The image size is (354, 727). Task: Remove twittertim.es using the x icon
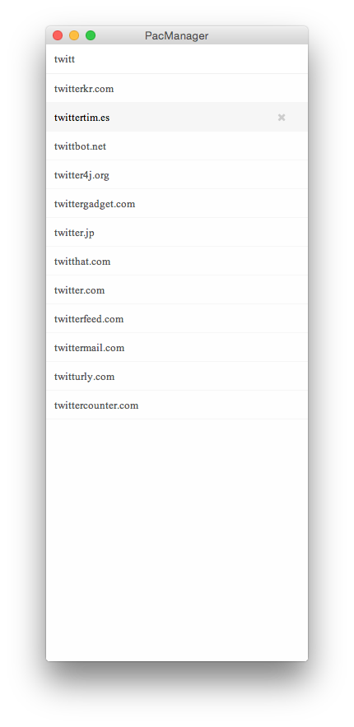[282, 118]
